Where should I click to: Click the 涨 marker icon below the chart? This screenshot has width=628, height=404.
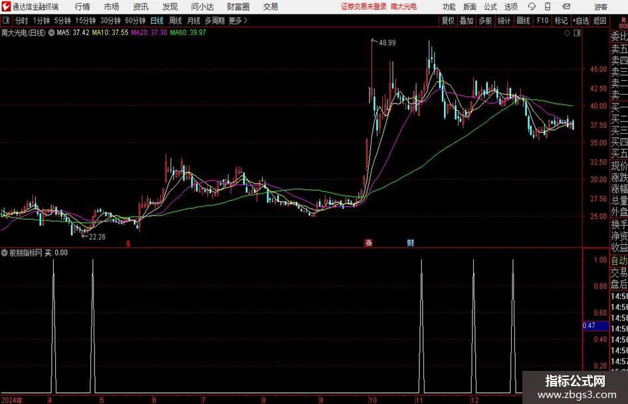pos(368,242)
